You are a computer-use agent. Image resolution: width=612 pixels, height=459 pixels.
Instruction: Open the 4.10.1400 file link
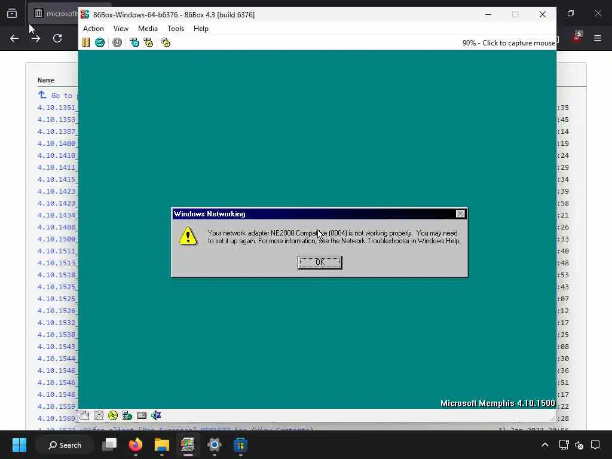click(x=57, y=143)
